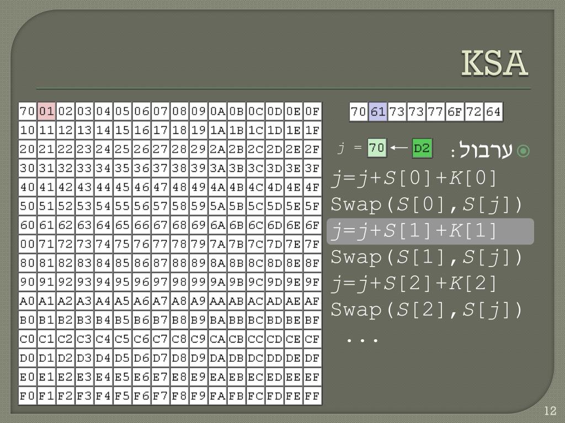This screenshot has width=565, height=423.
Task: Click the 70 cell starting the S table
Action: click(28, 111)
